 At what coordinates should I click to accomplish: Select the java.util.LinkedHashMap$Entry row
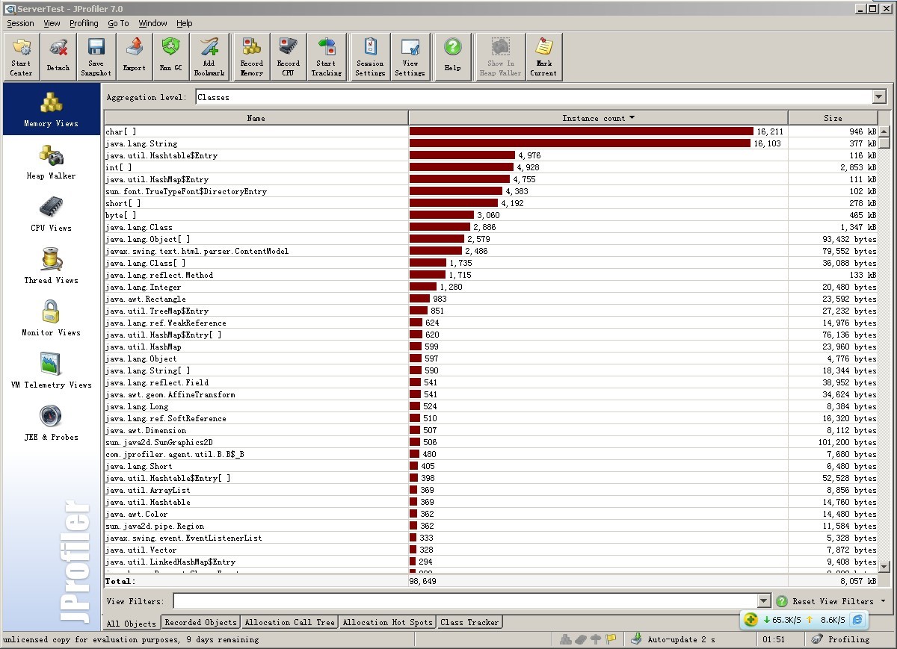point(491,562)
